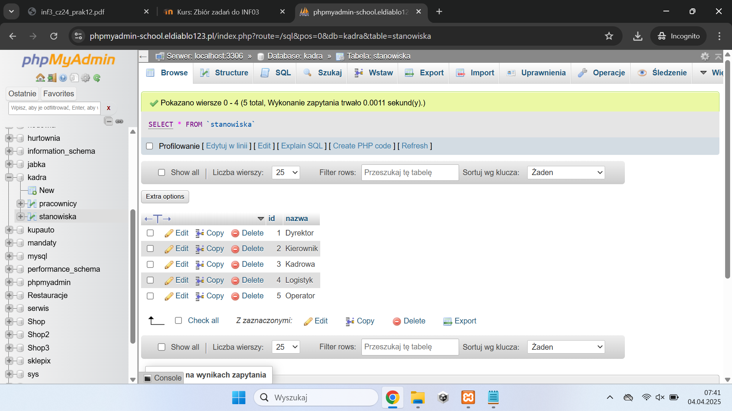The width and height of the screenshot is (732, 411).
Task: Clear the database filter with red X
Action: pyautogui.click(x=109, y=108)
